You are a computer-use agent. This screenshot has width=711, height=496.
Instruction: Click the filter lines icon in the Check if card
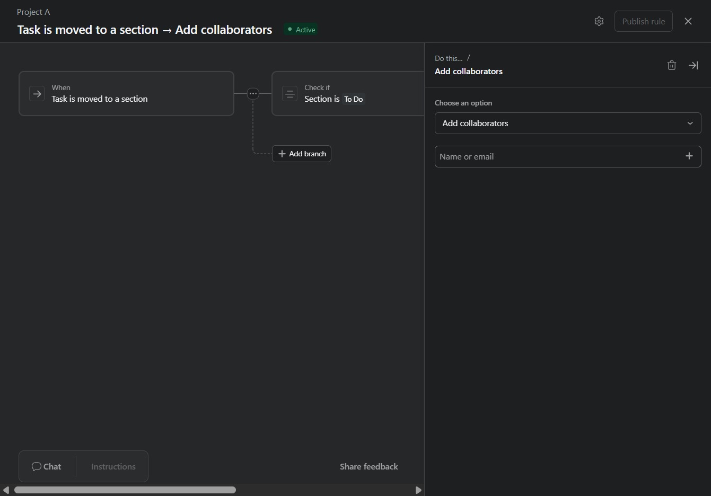pyautogui.click(x=289, y=94)
